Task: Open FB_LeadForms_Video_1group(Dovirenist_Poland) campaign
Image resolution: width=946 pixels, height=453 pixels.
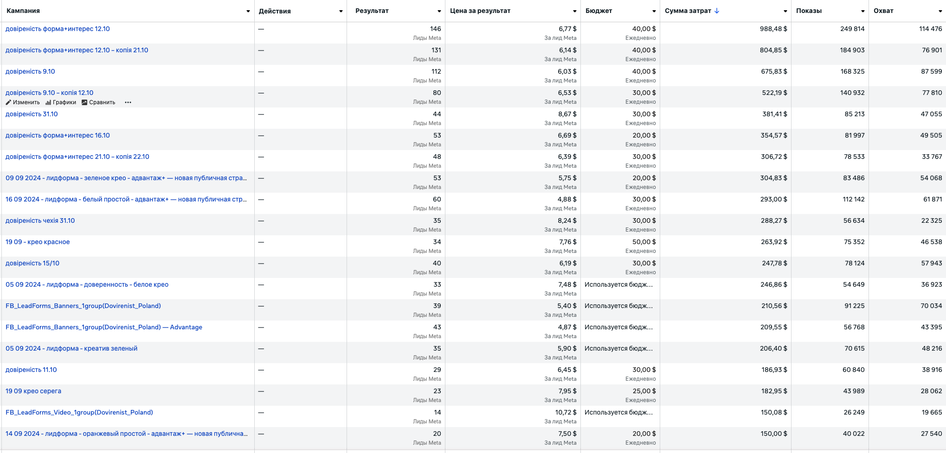Action: click(x=79, y=412)
